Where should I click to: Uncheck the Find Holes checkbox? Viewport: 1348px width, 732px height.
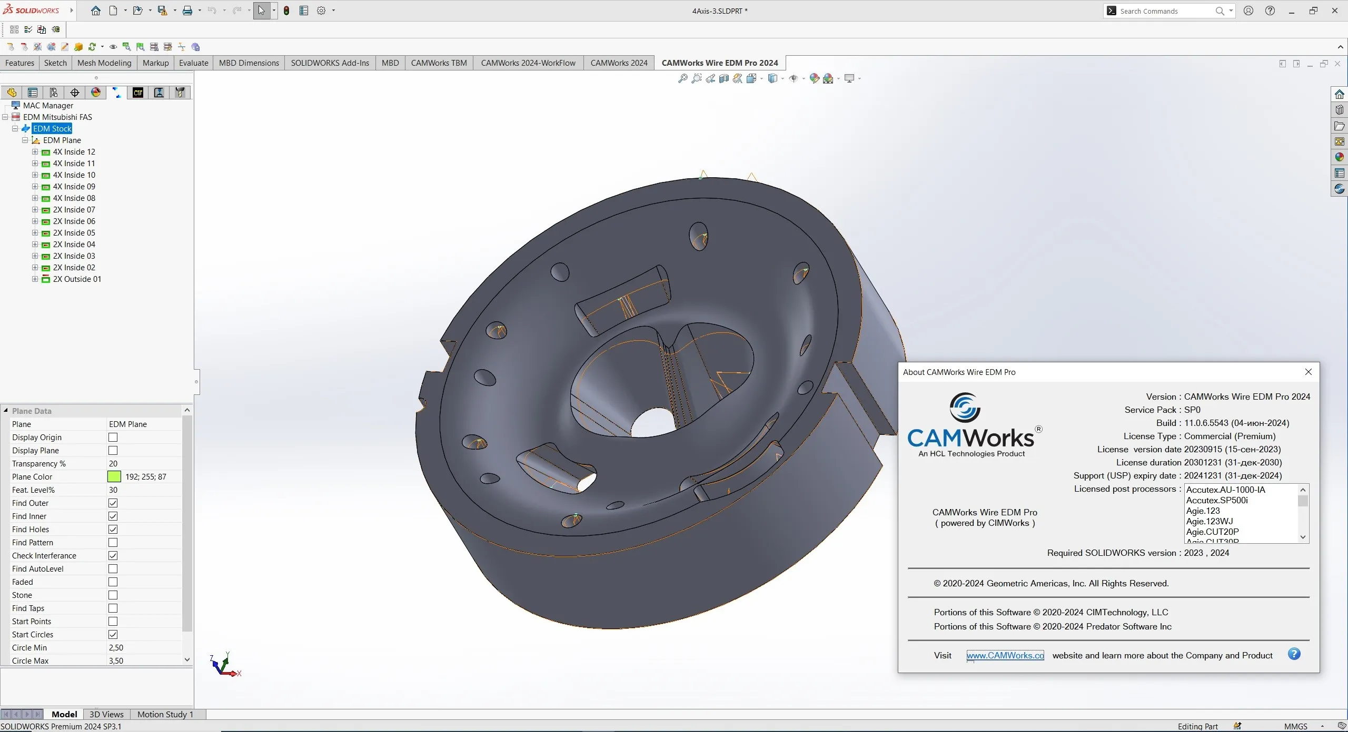click(113, 530)
